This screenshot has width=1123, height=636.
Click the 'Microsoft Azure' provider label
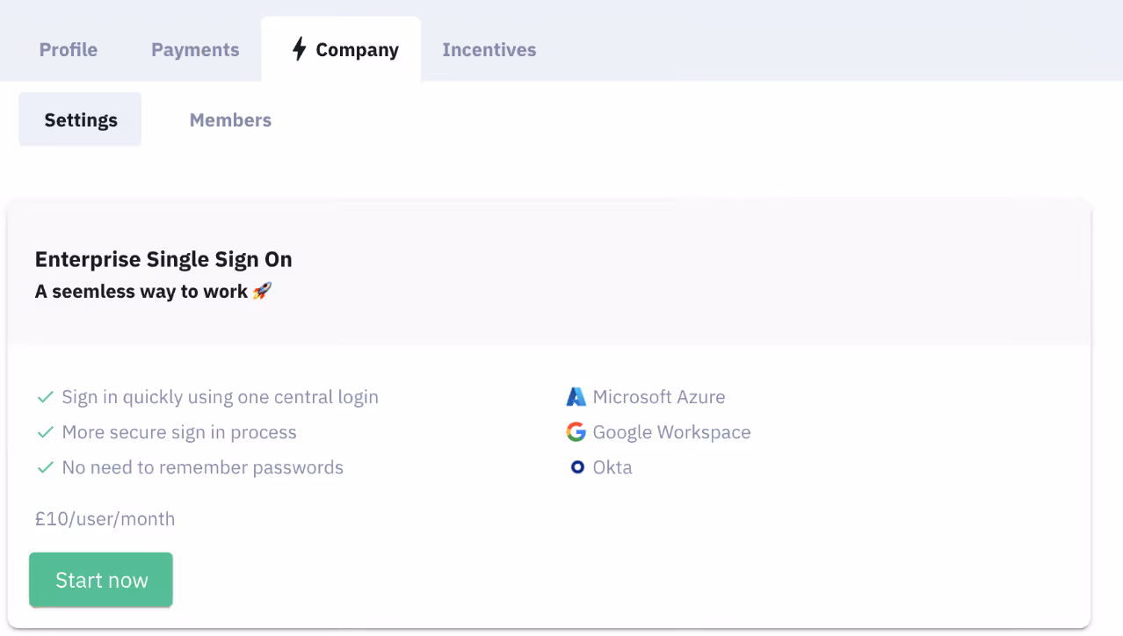click(x=658, y=396)
